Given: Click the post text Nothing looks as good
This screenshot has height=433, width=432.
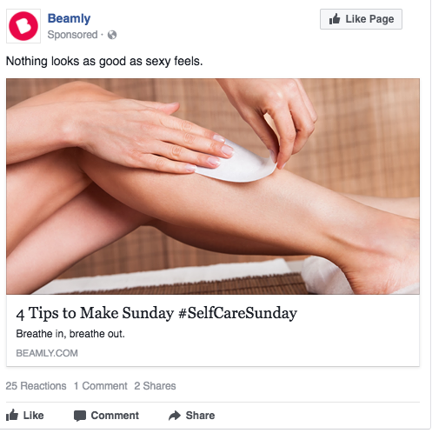Looking at the screenshot, I should pyautogui.click(x=104, y=62).
